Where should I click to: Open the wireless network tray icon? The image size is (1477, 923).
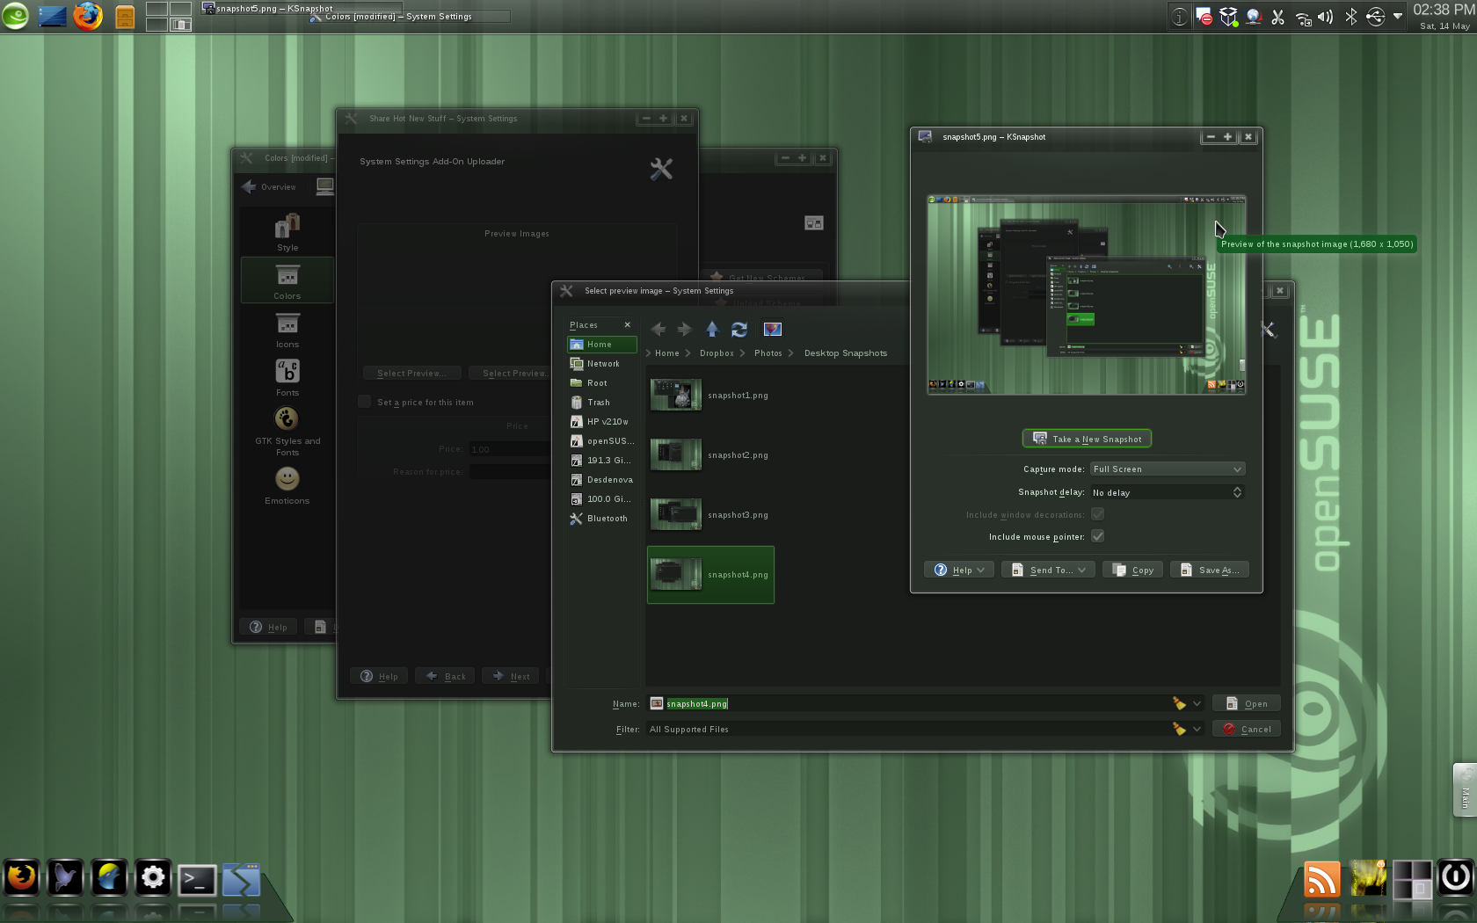(x=1303, y=17)
